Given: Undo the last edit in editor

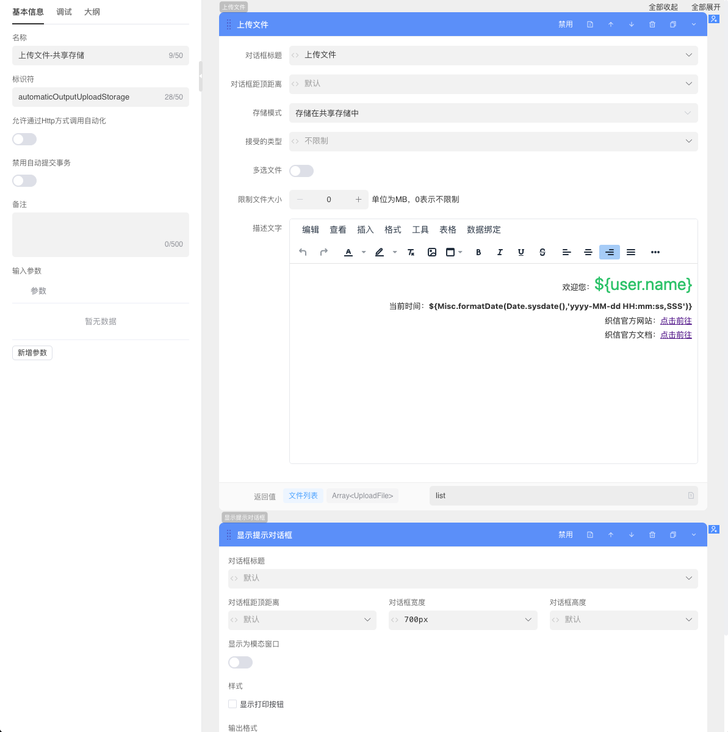Looking at the screenshot, I should (x=303, y=252).
